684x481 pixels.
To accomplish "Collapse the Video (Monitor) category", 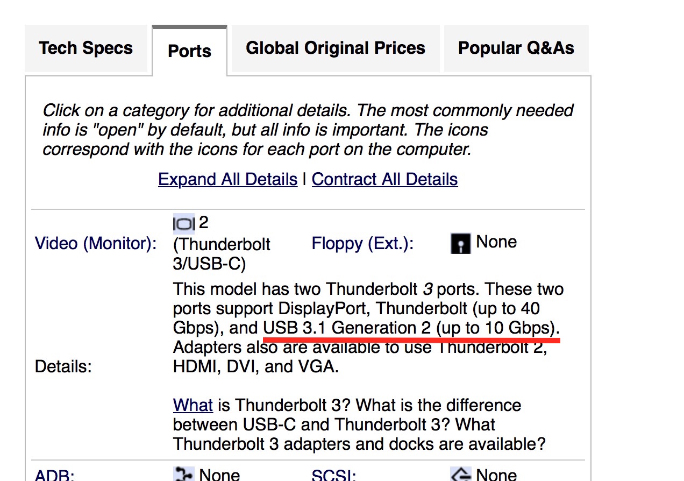I will [x=96, y=243].
